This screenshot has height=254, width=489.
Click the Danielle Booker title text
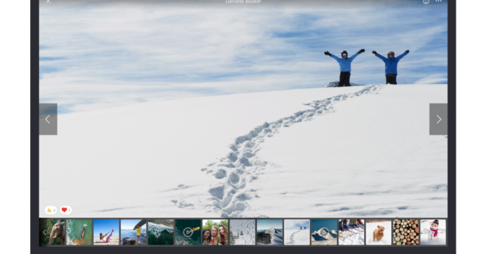tap(244, 1)
